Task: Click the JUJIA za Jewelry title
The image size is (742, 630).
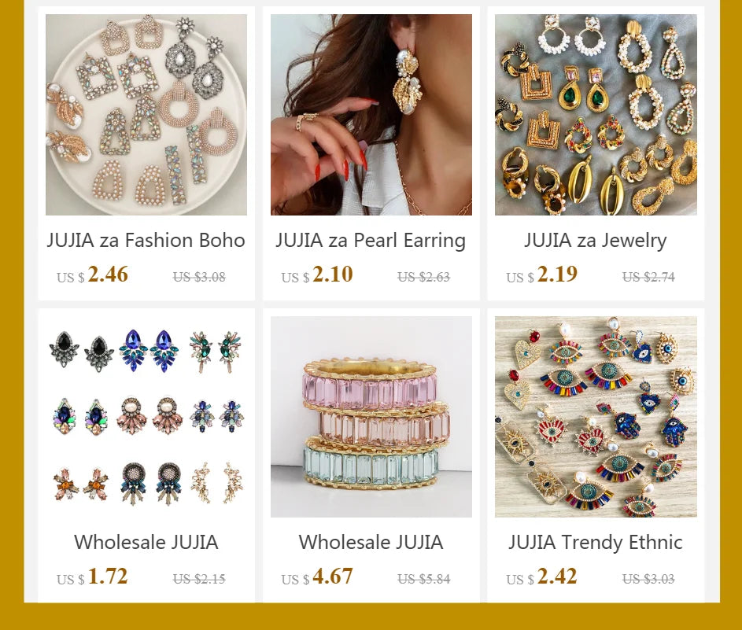Action: point(596,241)
